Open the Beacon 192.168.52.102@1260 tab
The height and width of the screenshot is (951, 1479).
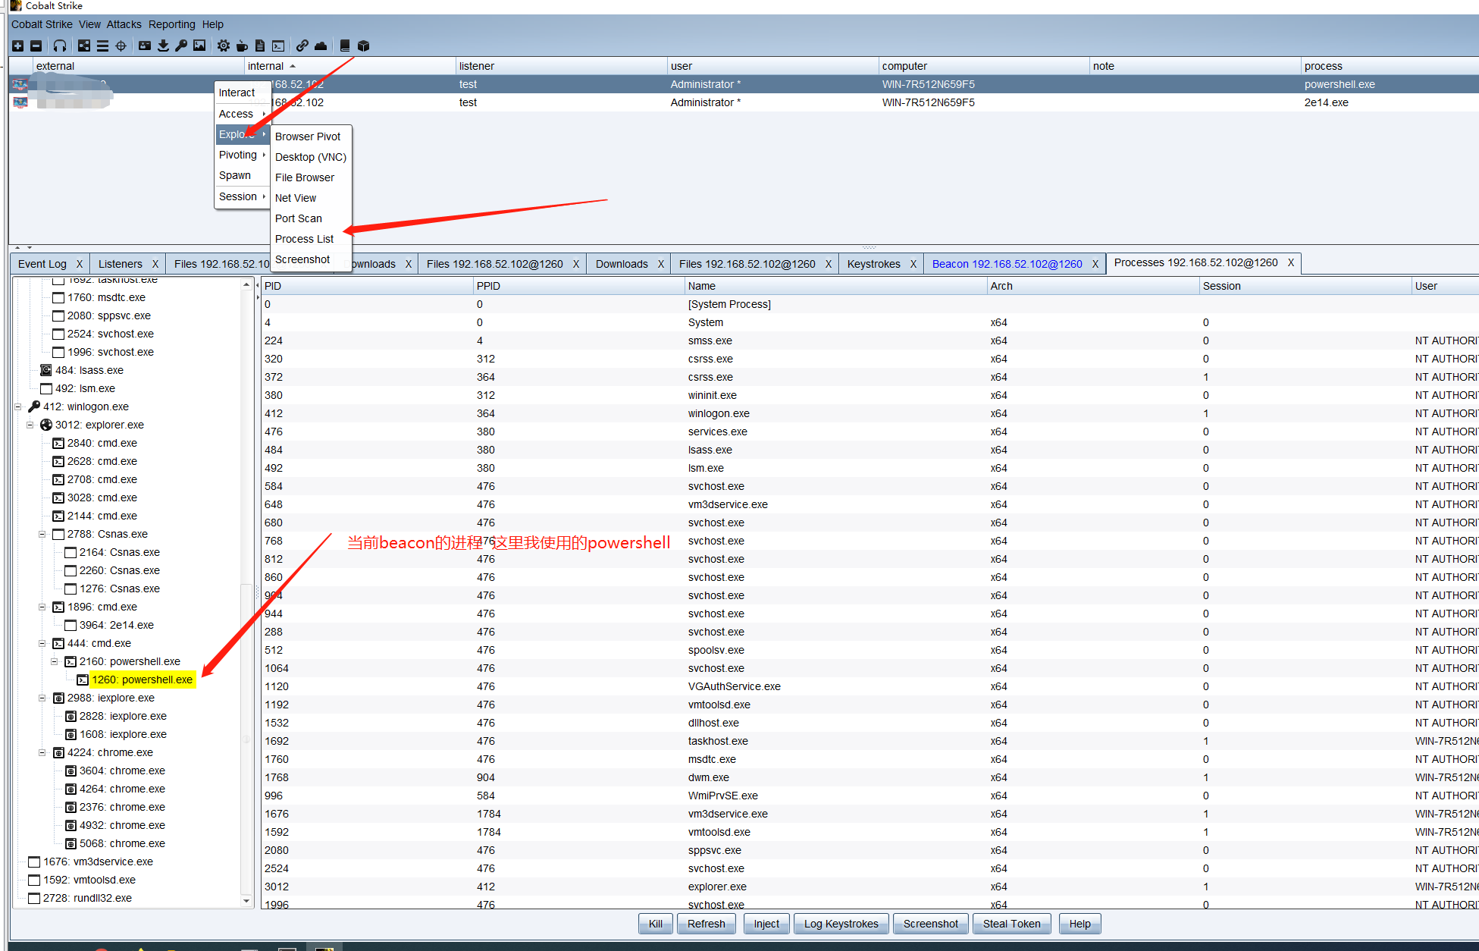[1007, 264]
